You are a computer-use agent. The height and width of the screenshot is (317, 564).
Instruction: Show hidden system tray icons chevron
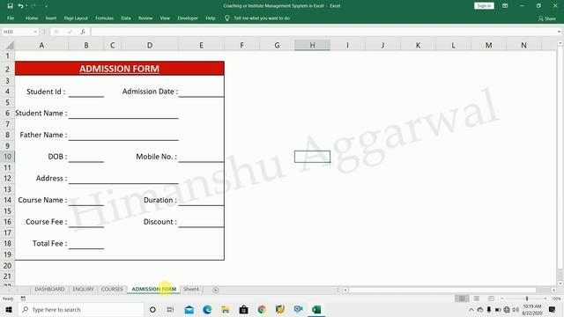point(471,309)
